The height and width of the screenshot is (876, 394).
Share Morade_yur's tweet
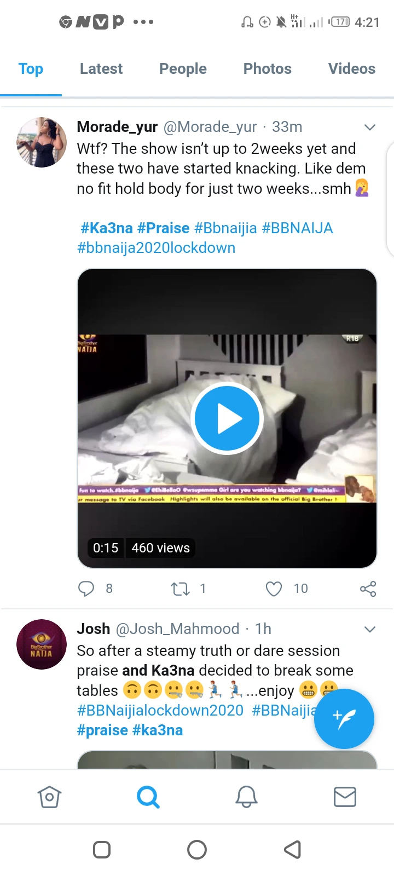(x=368, y=589)
